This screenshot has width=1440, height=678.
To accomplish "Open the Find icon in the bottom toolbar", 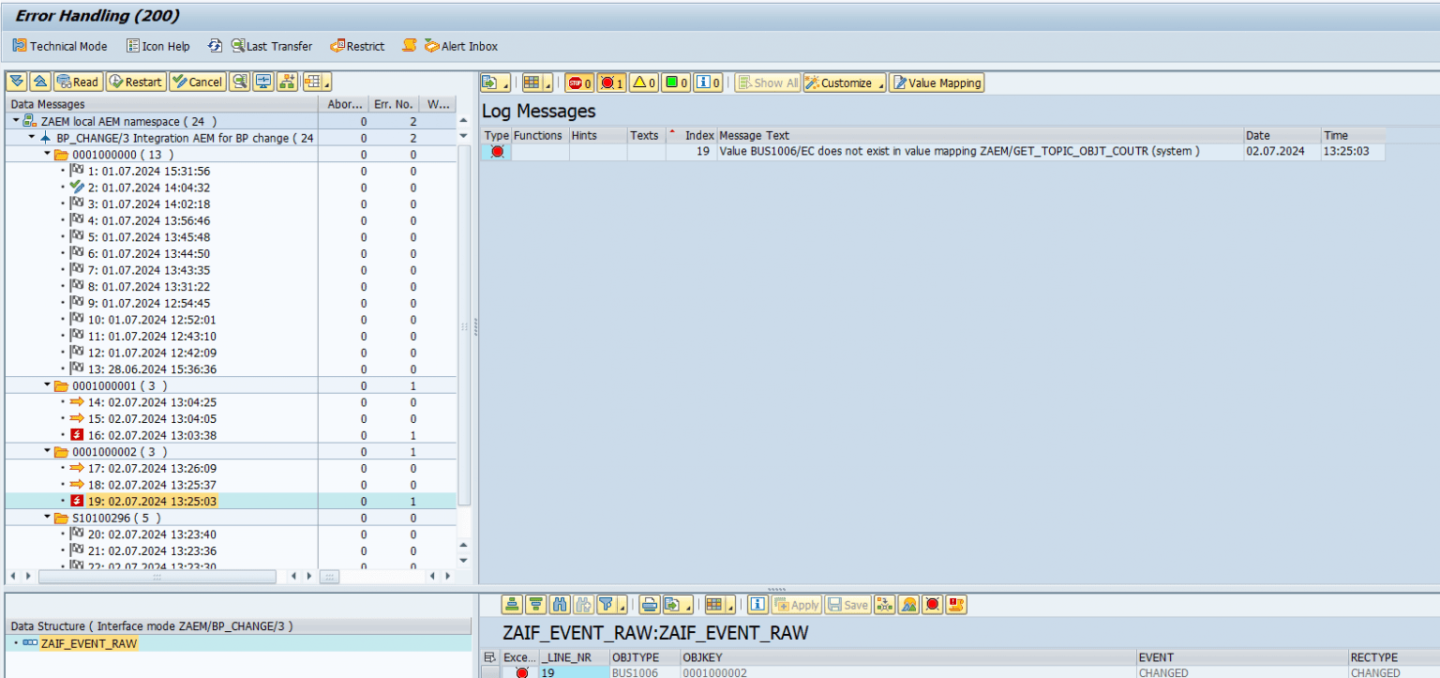I will point(559,605).
